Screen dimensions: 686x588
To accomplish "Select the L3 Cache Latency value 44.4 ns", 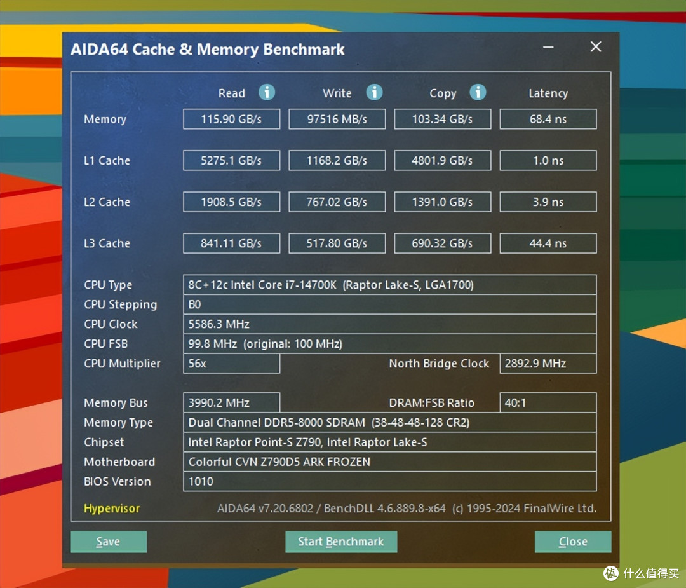I will (548, 243).
